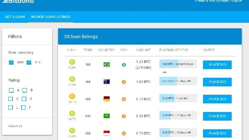Screen dimensions: 249x140
Task: Click funding bar showing 0.42 BTC 1 day left
Action: pos(178,98)
